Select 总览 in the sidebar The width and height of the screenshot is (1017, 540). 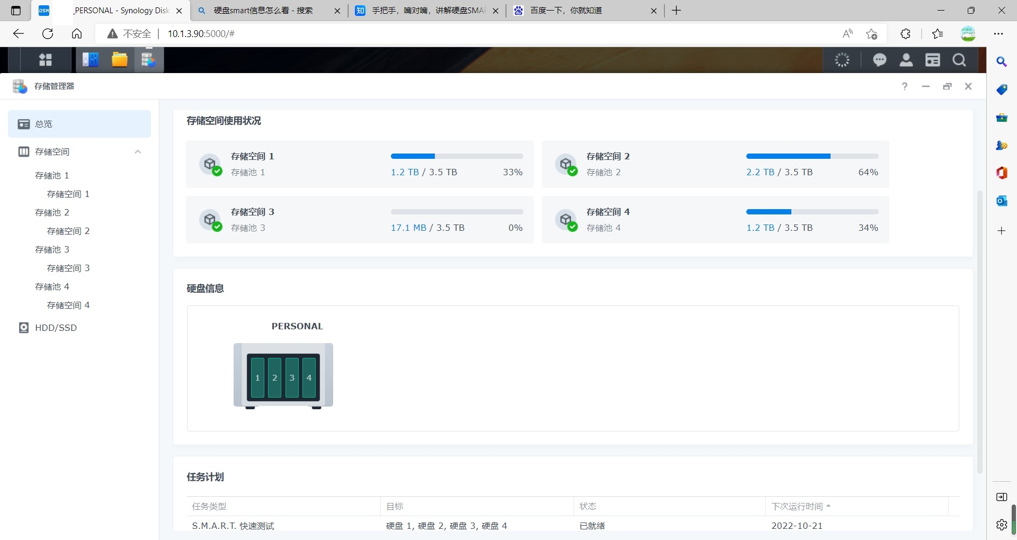79,124
